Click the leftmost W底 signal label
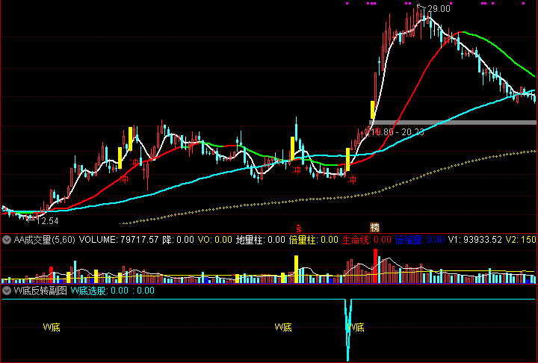 pyautogui.click(x=52, y=327)
